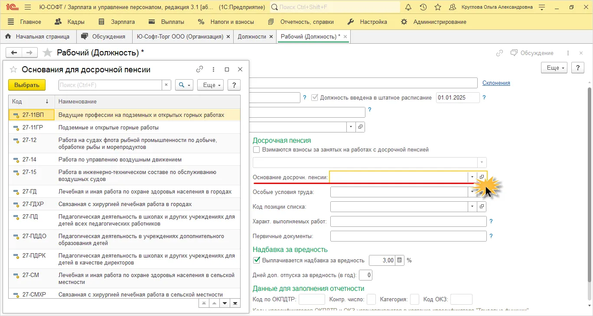Jump to list start arrow in dialog
Image resolution: width=593 pixels, height=316 pixels.
pyautogui.click(x=203, y=303)
